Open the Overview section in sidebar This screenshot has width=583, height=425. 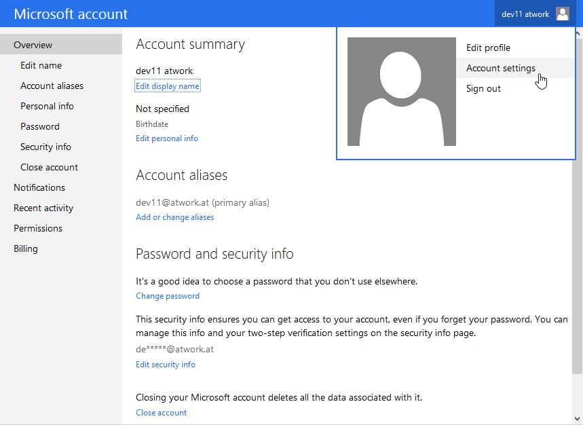(x=33, y=45)
